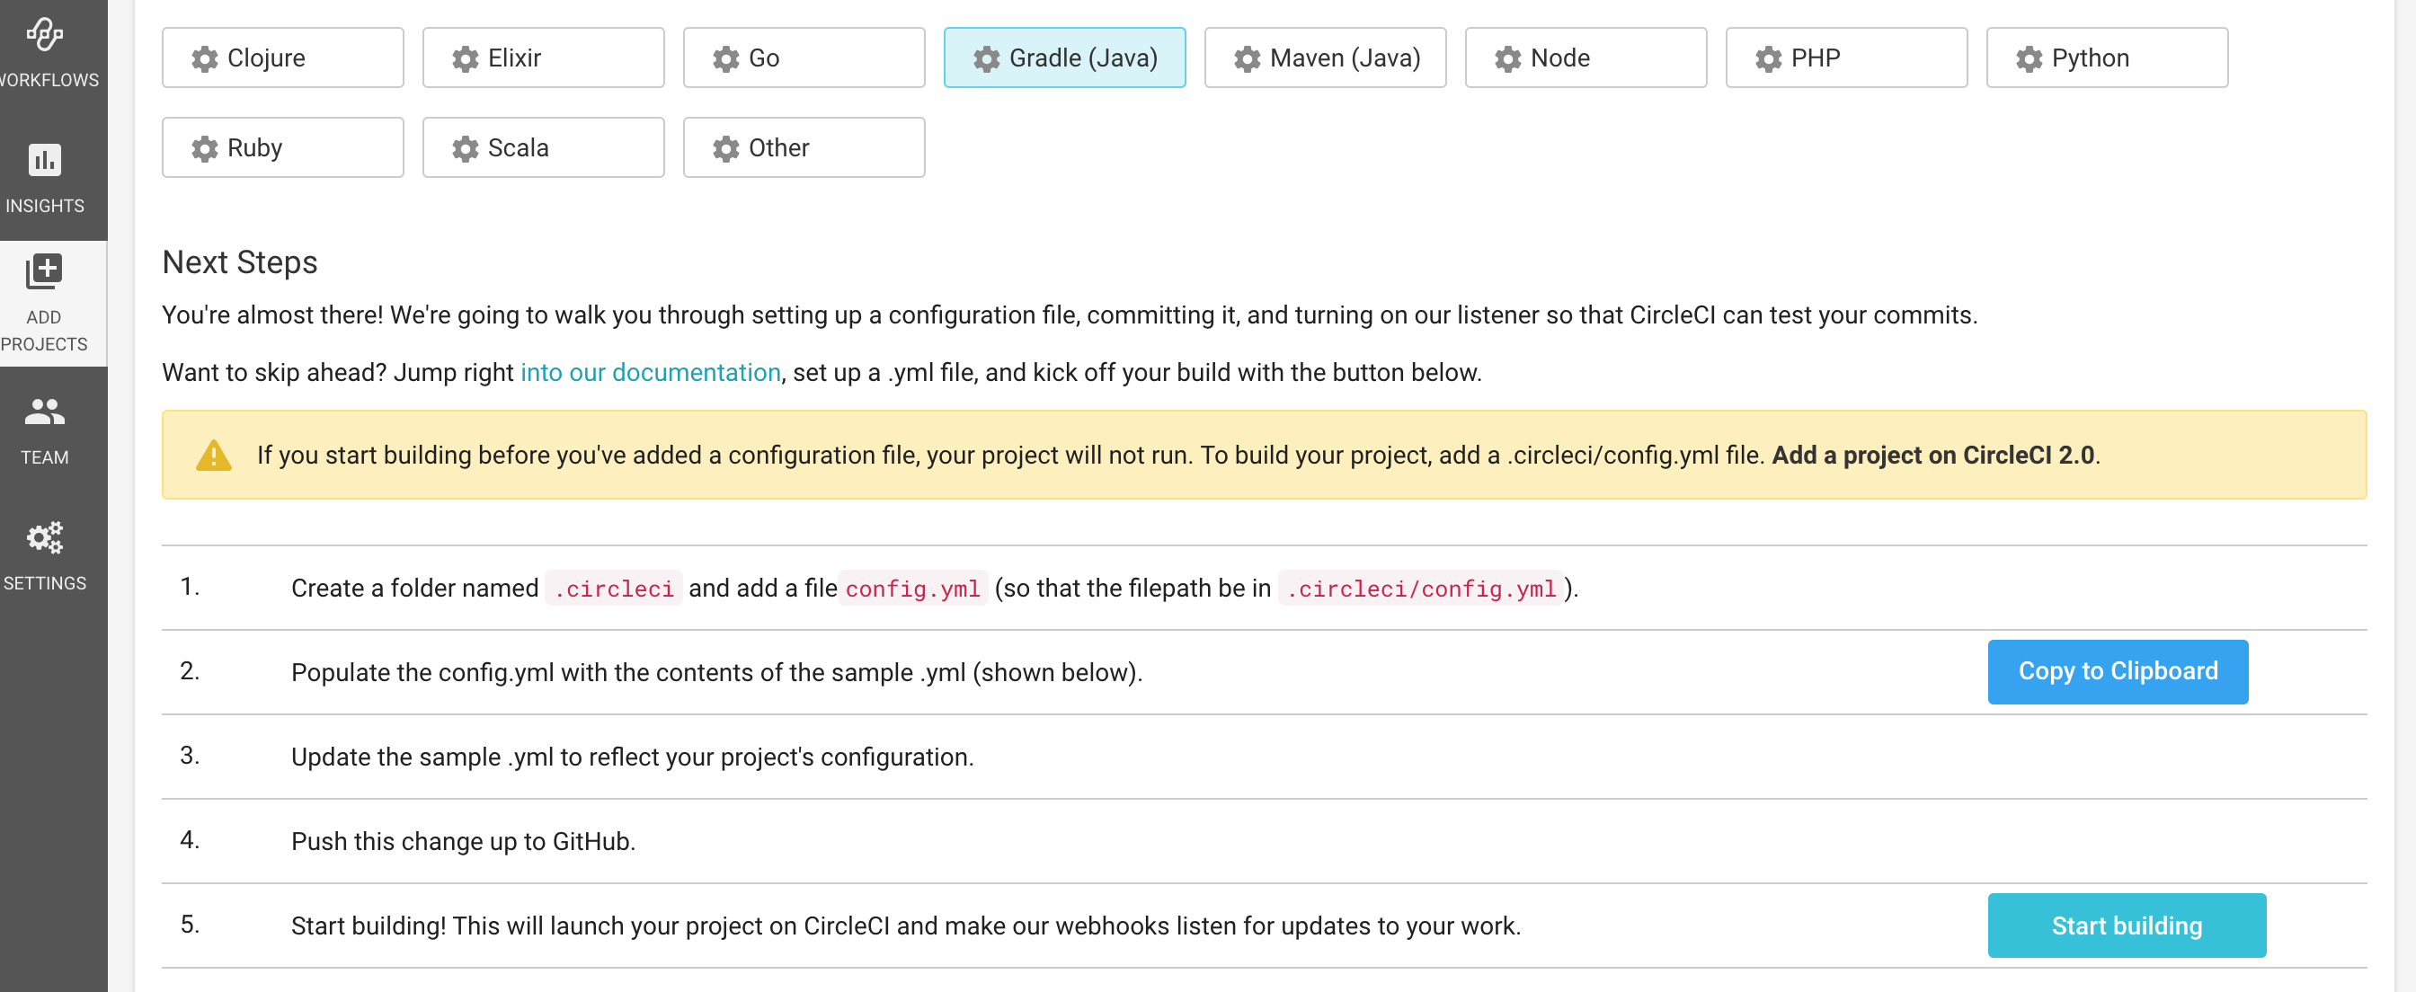Follow the 'into our documentation' link
Image resolution: width=2416 pixels, height=992 pixels.
tap(650, 373)
